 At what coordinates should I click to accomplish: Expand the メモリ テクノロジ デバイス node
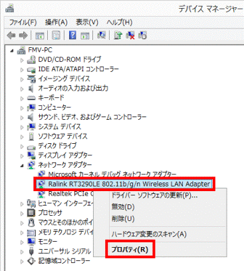pyautogui.click(x=22, y=232)
